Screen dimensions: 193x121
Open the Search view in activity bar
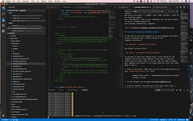pos(3,13)
